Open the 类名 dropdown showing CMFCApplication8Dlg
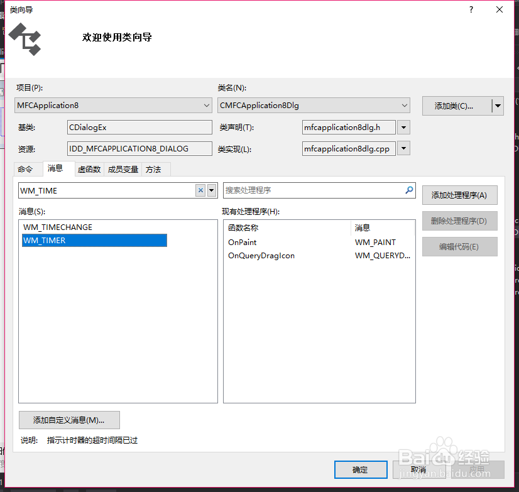Image resolution: width=519 pixels, height=492 pixels. tap(404, 105)
